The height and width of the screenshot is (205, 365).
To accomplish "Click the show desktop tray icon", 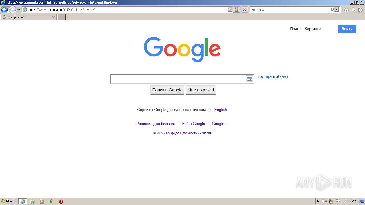I will [362, 201].
